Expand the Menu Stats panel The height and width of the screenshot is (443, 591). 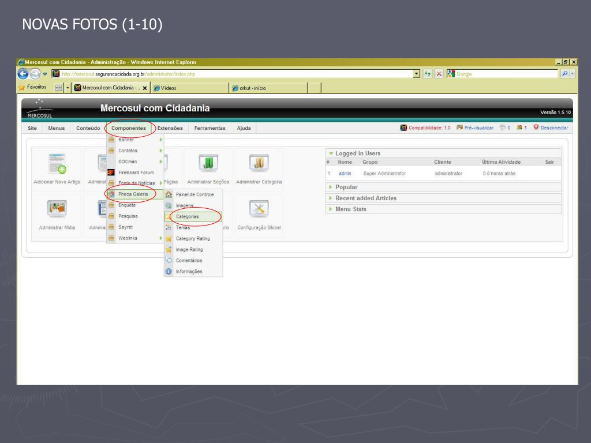443,209
